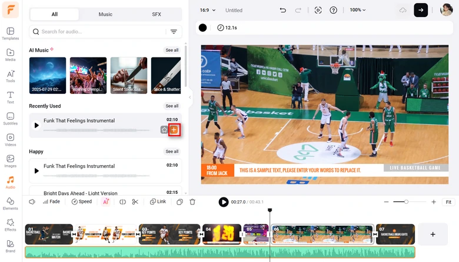Screen dimensions: 459x262
Task: Open the Subtitles sidebar panel
Action: click(x=10, y=119)
